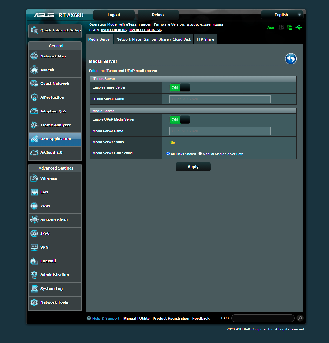Click the Idle media server status
Viewport: 329px width, 343px height.
(172, 142)
